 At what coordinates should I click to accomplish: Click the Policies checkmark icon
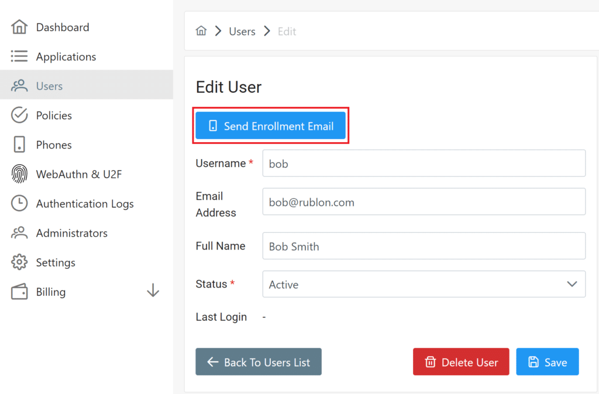tap(19, 115)
